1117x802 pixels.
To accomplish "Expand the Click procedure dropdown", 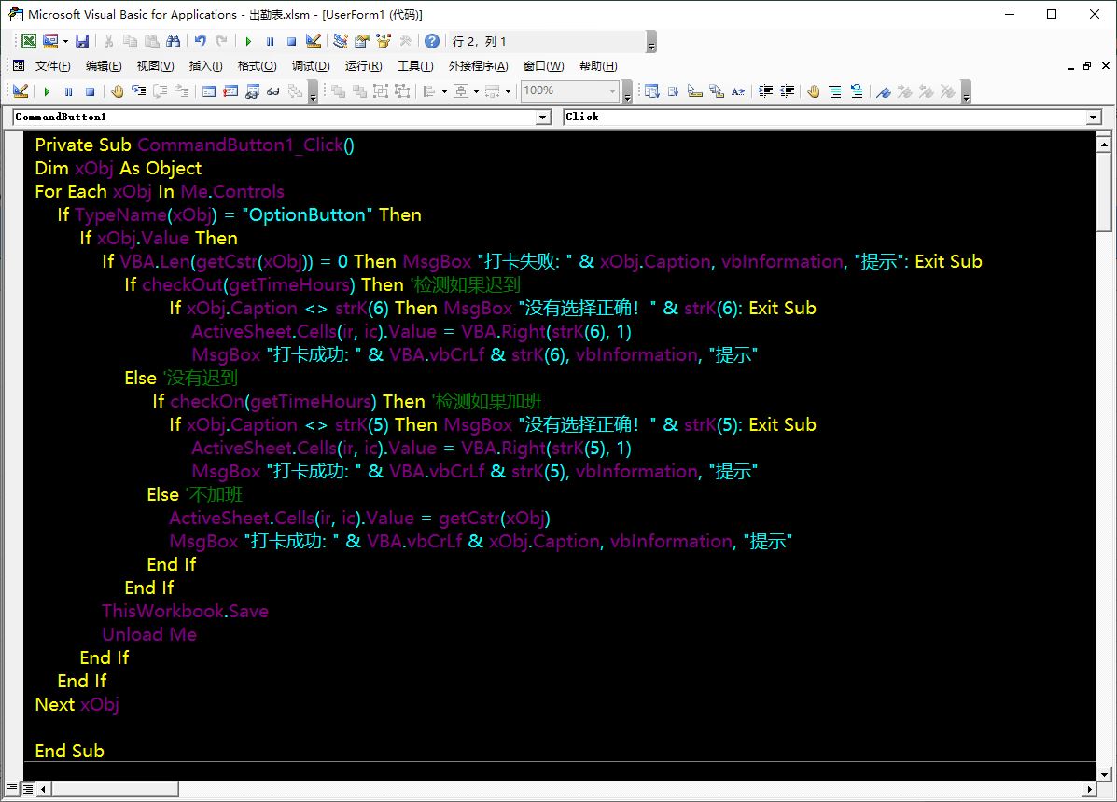I will [x=1094, y=118].
